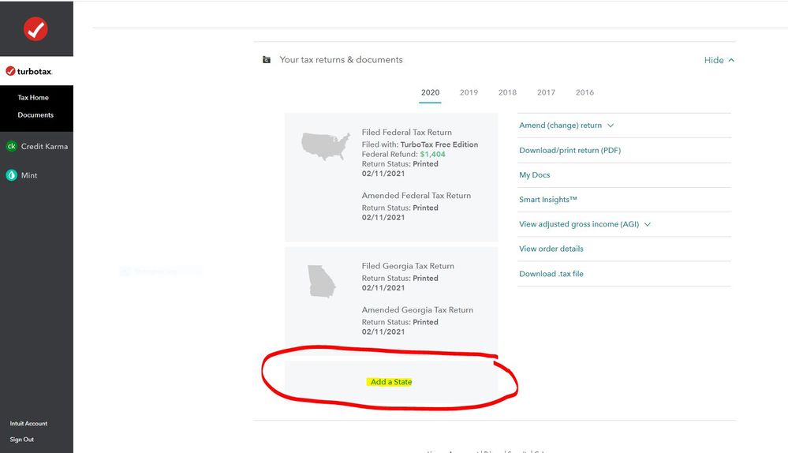Switch to the 2019 tax year tab
Viewport: 788px width, 453px height.
point(469,92)
